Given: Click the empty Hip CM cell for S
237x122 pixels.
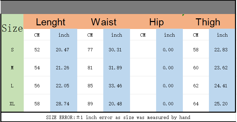Looking at the screenshot, I should [x=143, y=49].
